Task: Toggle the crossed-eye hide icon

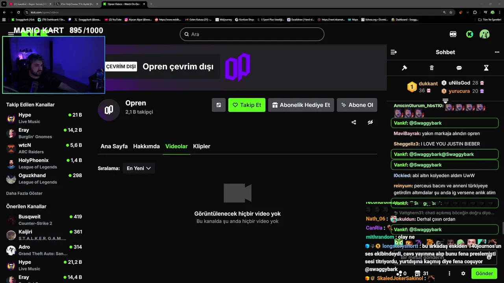Action: tap(370, 122)
